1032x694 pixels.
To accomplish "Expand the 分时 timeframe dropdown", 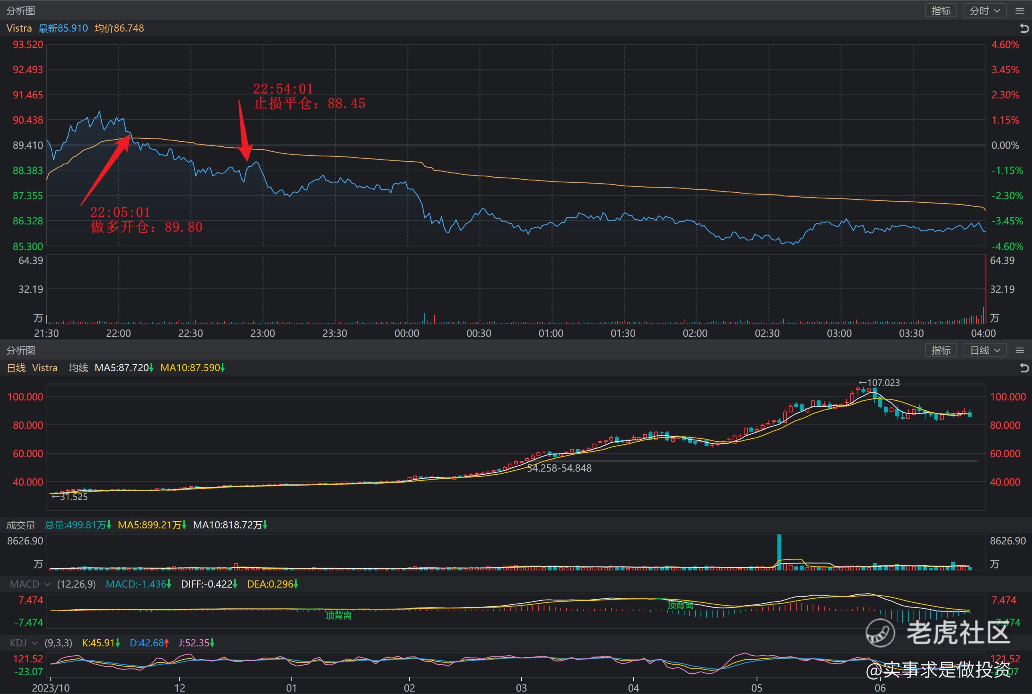I will coord(985,11).
